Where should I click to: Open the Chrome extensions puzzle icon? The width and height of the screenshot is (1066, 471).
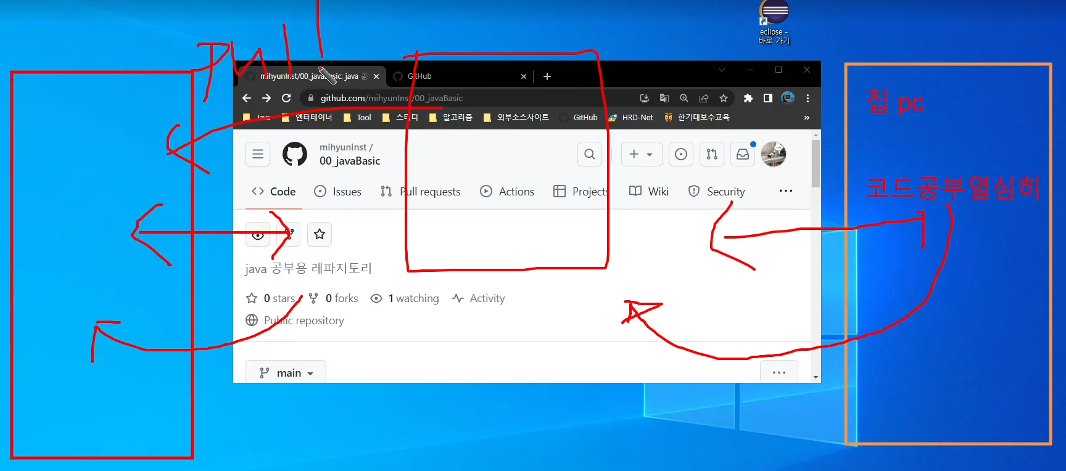tap(748, 98)
